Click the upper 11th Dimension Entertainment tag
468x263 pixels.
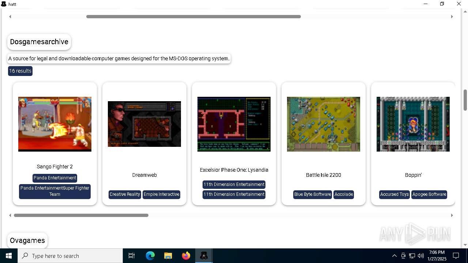[x=234, y=184]
